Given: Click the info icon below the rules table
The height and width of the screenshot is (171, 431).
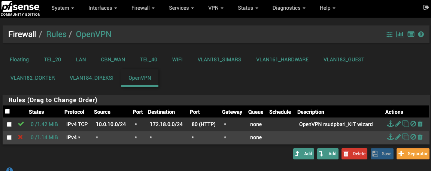Looking at the screenshot, I should [x=9, y=170].
